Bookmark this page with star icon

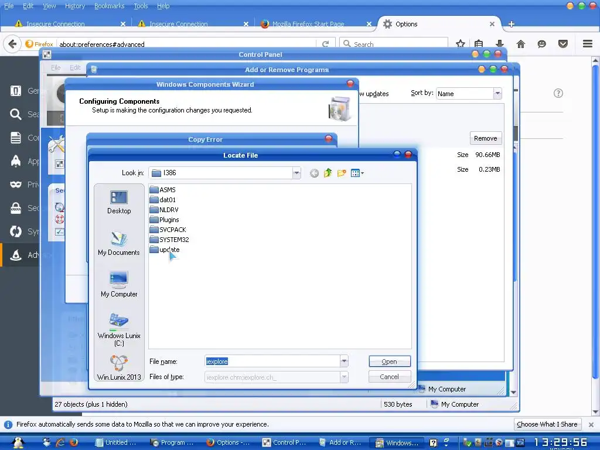click(461, 44)
